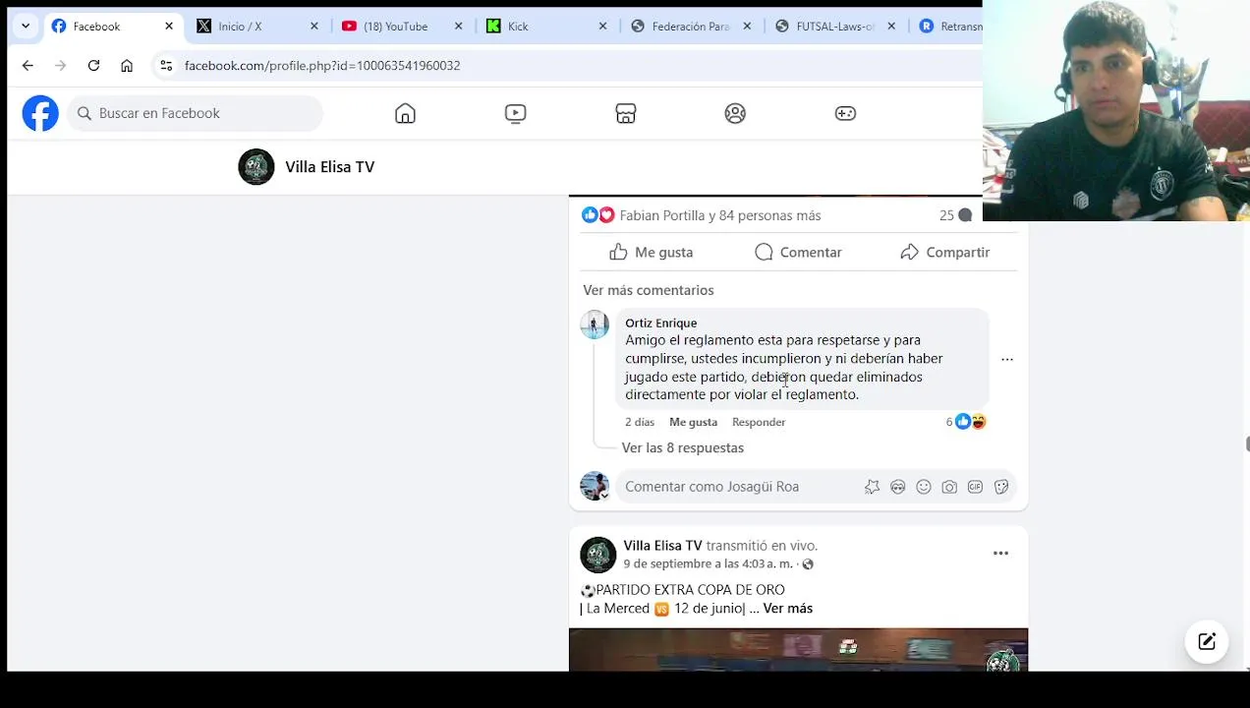Open the GIF picker in comment box
The height and width of the screenshot is (708, 1250).
coord(975,487)
